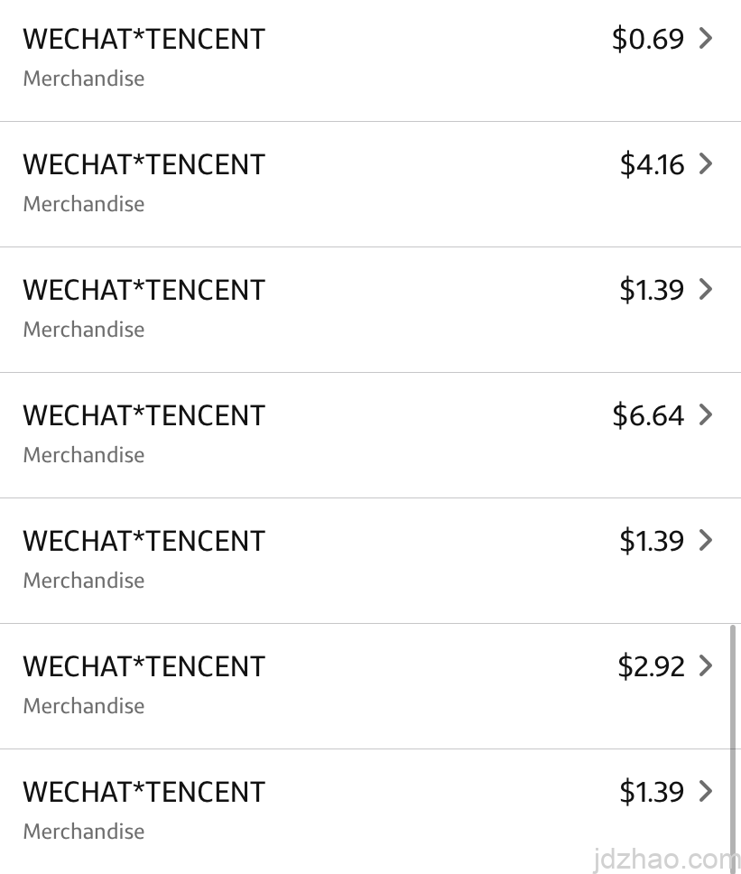The width and height of the screenshot is (741, 874).
Task: Expand the middle $1.39 transaction using its chevron
Action: coord(706,541)
